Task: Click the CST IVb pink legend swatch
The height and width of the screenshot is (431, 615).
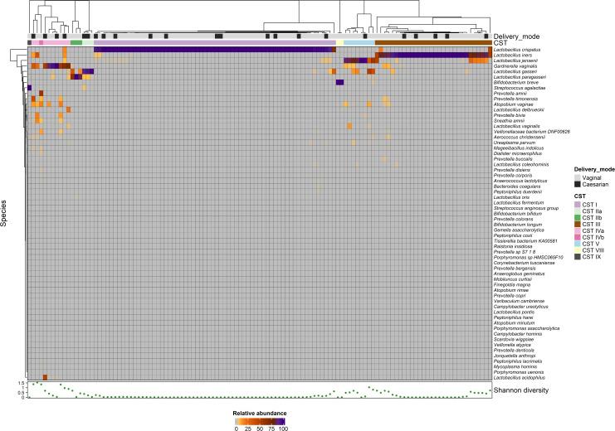Action: point(578,237)
